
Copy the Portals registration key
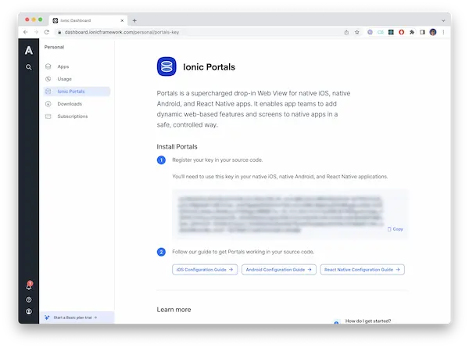pos(396,229)
